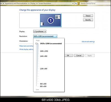Click the Appearance and Personalization breadcrumb

(x=16, y=4)
